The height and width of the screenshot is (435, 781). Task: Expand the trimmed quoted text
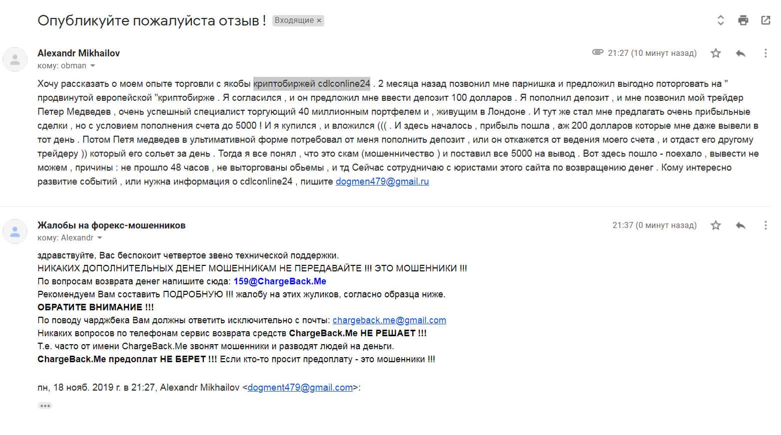click(45, 406)
